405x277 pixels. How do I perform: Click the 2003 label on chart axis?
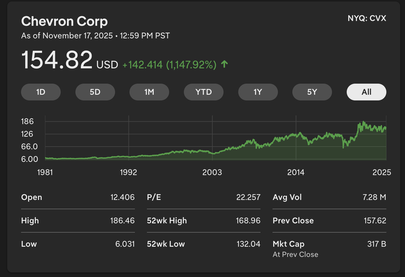[212, 172]
